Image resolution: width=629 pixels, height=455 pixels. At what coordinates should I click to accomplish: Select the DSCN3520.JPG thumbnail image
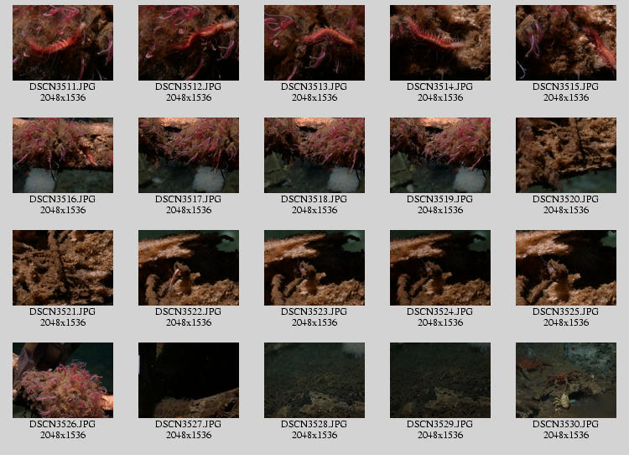click(x=566, y=155)
